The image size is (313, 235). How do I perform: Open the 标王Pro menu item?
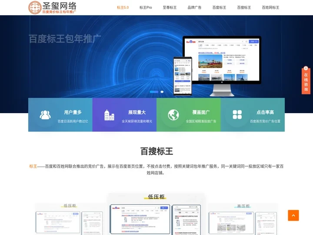146,7
